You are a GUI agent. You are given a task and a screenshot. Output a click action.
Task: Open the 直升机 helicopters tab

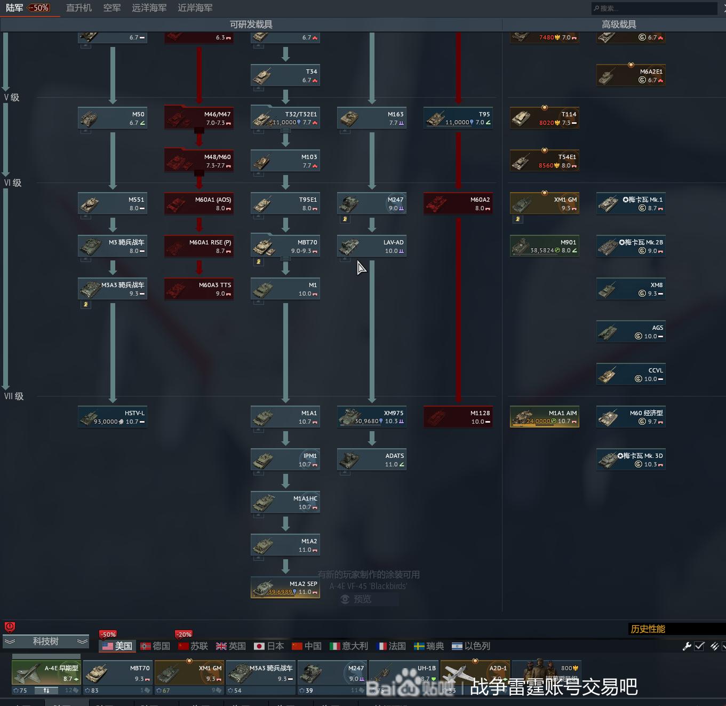click(79, 8)
